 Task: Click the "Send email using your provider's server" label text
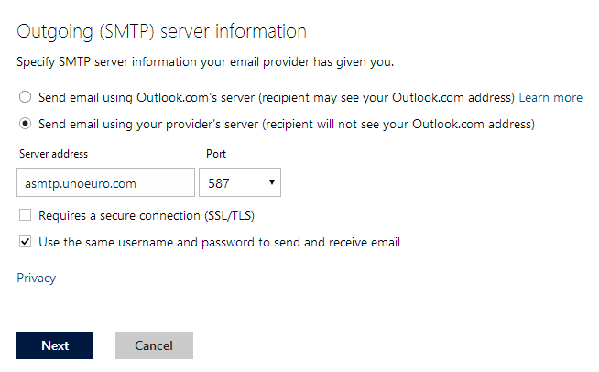click(x=286, y=124)
